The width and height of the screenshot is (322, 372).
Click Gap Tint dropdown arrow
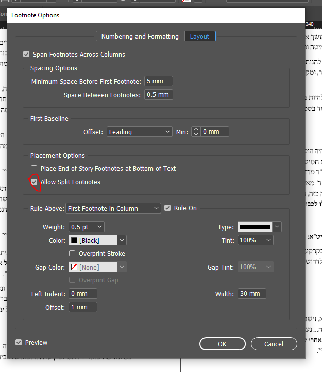pos(268,267)
